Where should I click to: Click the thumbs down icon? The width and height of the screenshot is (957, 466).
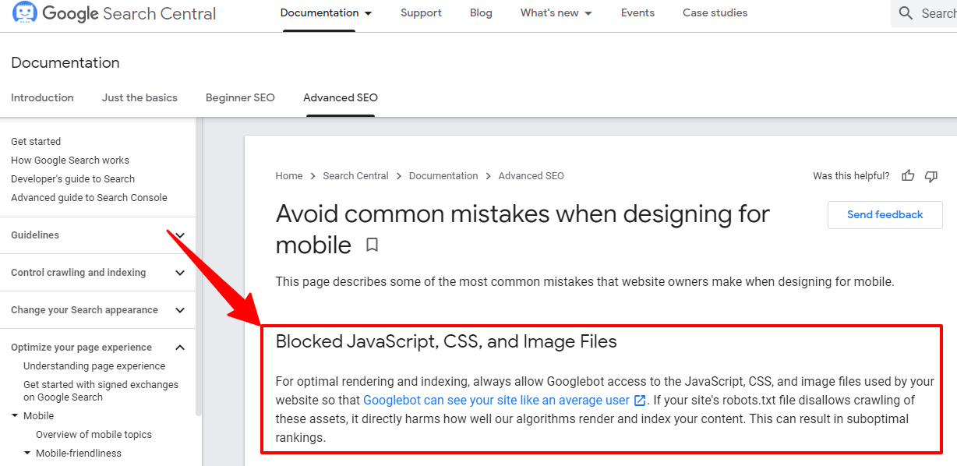[931, 176]
